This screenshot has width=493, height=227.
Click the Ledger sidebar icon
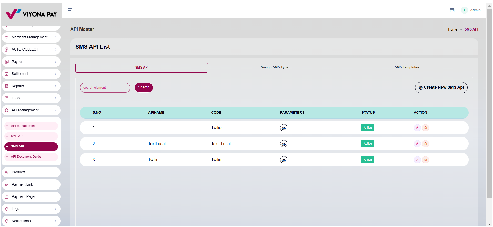click(x=7, y=98)
